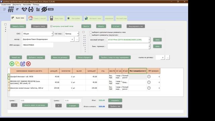Viewport: 215px width, 121px height.
Task: Clear кассир field with x button
Action: pos(72,39)
